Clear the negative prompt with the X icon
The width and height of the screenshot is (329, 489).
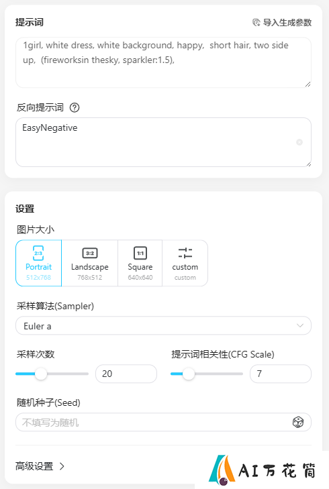pyautogui.click(x=299, y=142)
